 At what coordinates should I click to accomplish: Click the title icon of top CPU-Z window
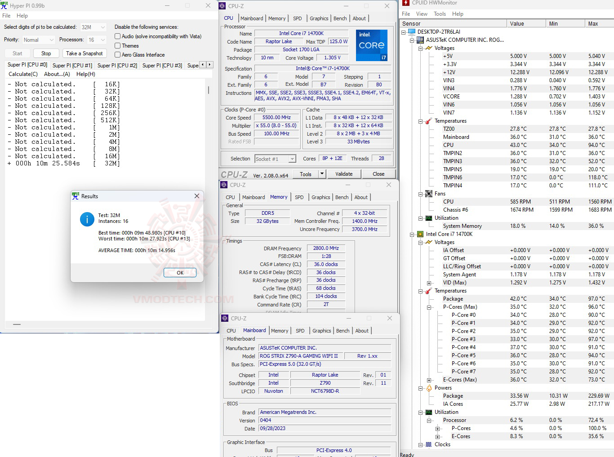click(x=222, y=6)
